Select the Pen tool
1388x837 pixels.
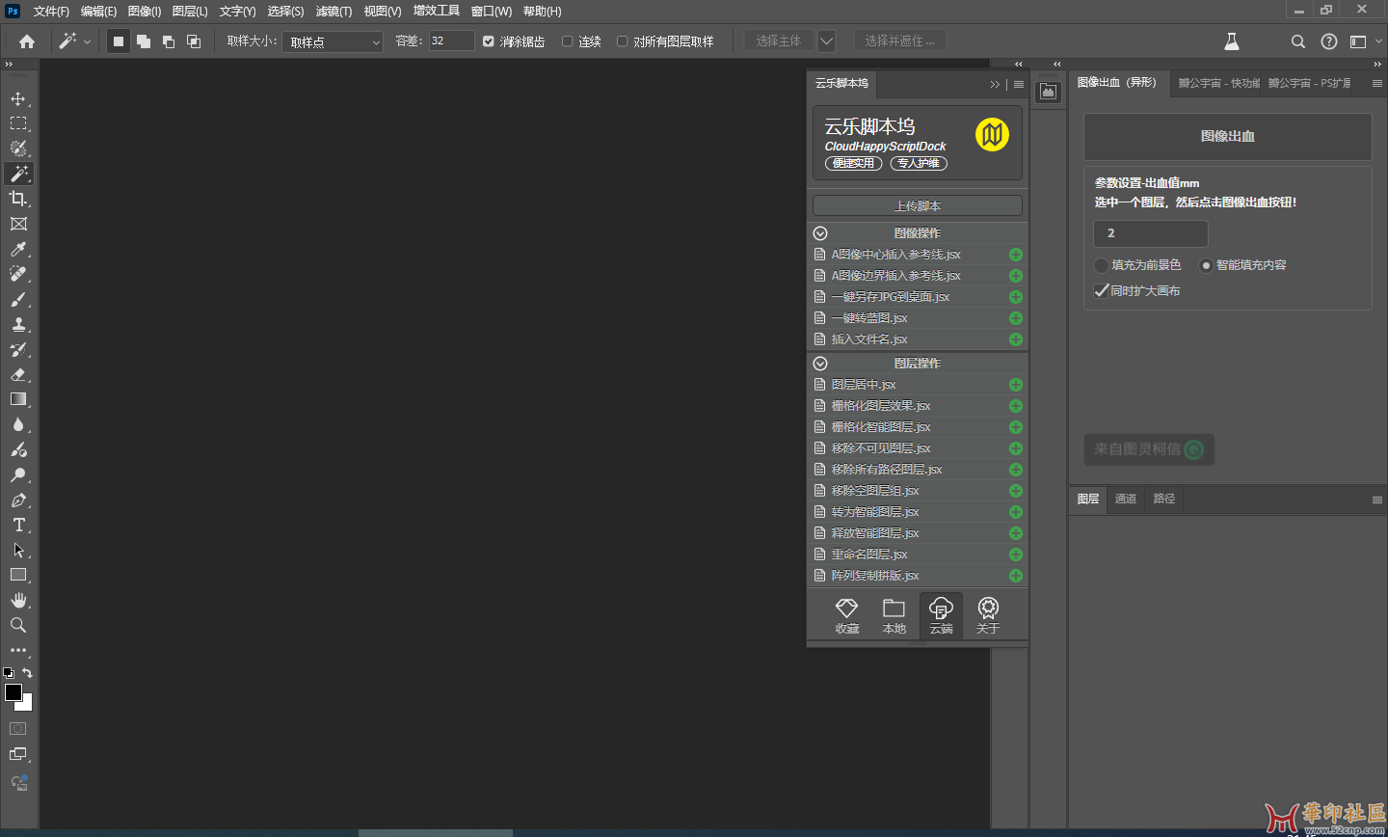click(x=18, y=499)
